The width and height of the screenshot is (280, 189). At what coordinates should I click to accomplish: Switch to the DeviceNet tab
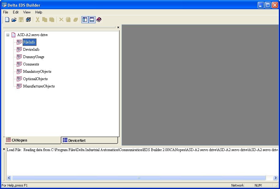pos(90,140)
